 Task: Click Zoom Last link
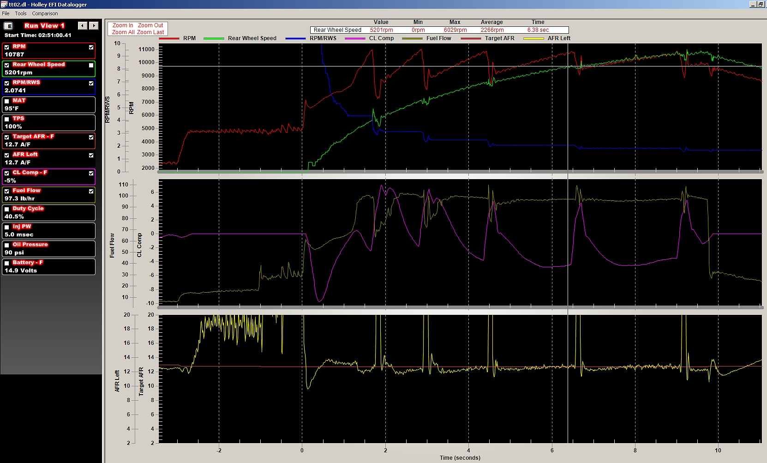pos(150,32)
